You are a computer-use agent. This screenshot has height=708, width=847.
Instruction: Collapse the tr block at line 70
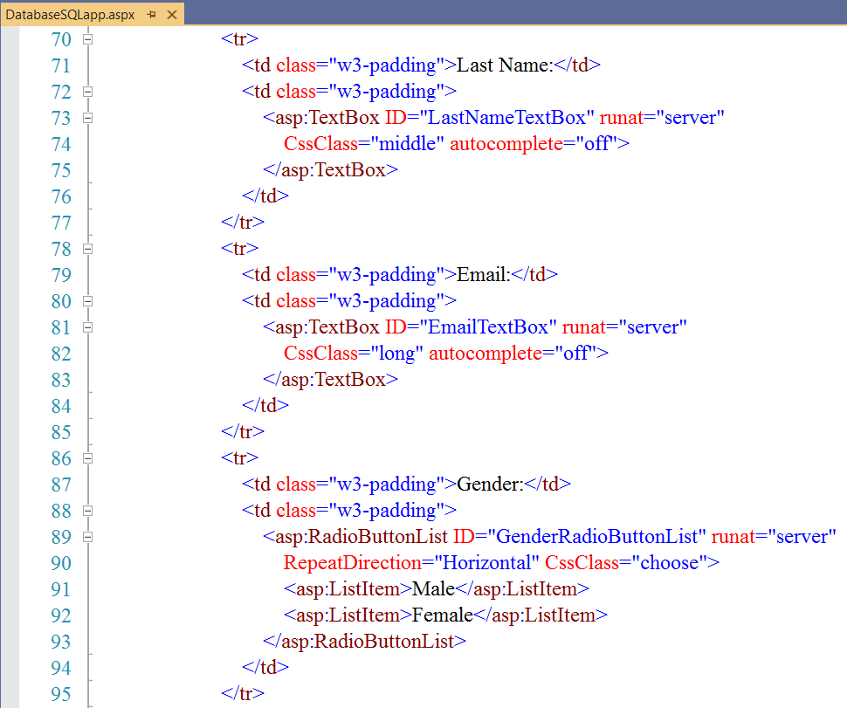pos(86,39)
